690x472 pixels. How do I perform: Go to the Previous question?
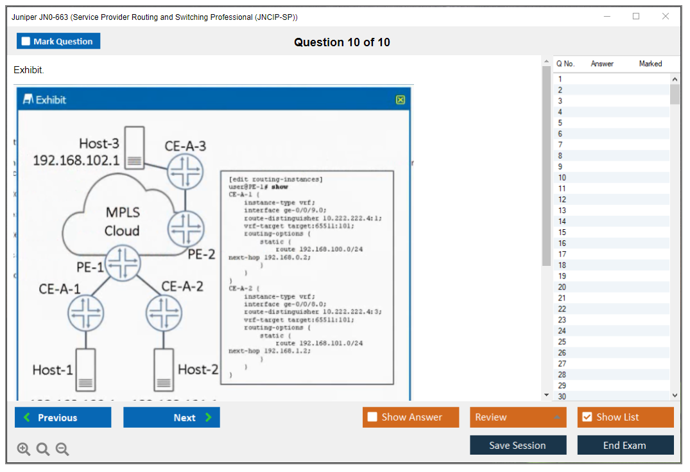[63, 417]
